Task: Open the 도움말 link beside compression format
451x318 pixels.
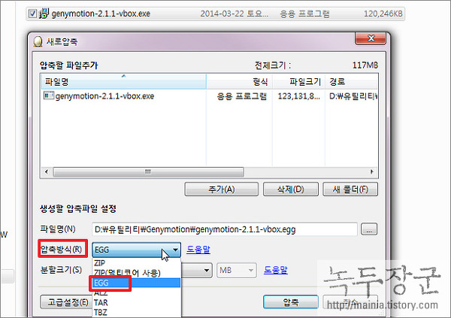Action: (198, 250)
